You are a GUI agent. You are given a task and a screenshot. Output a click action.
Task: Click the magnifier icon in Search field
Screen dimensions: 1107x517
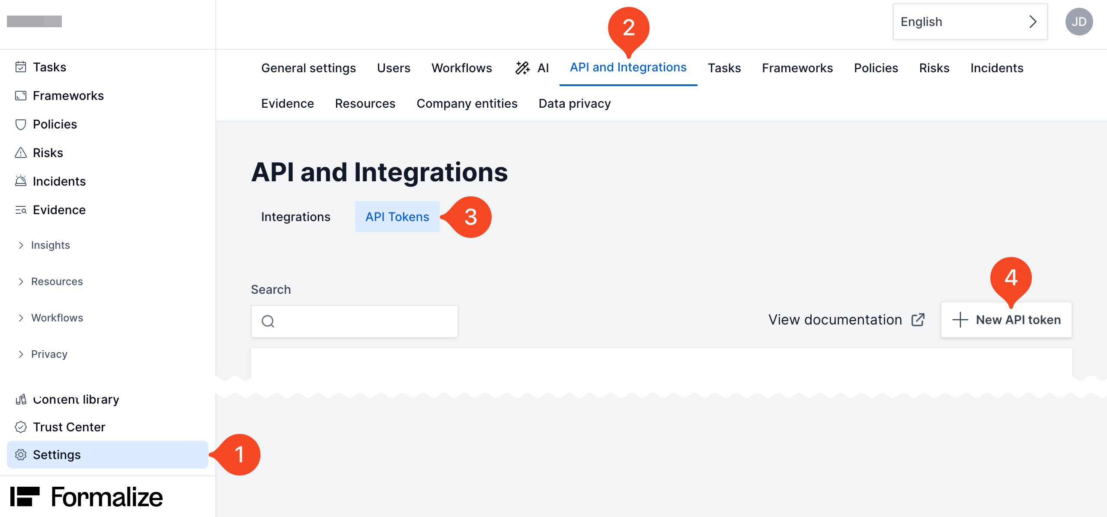click(268, 321)
